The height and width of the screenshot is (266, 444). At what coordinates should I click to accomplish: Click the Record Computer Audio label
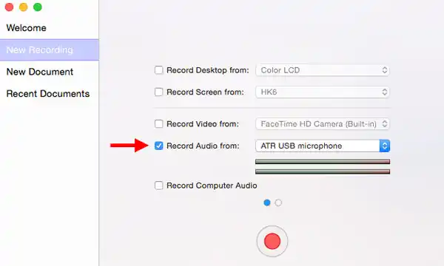212,185
